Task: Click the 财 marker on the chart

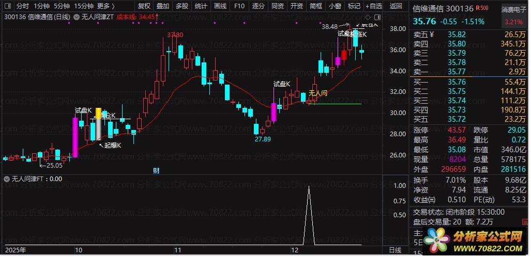Action: click(156, 170)
